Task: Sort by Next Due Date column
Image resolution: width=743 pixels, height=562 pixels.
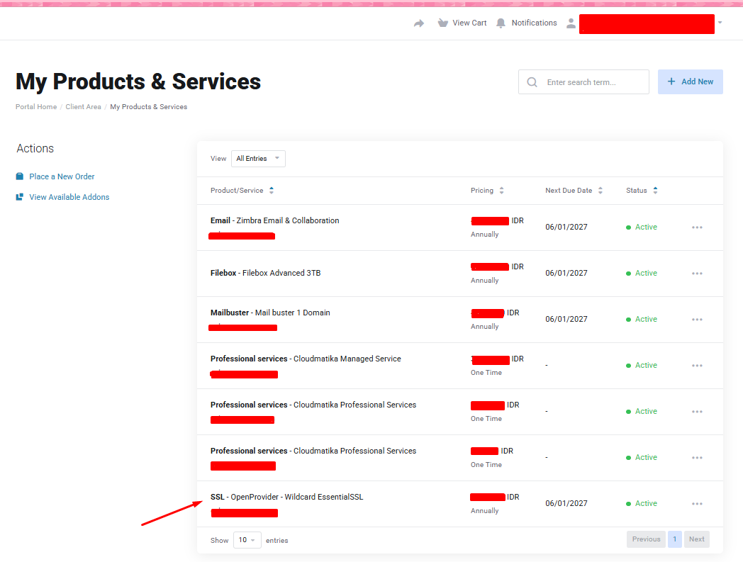Action: click(x=574, y=191)
